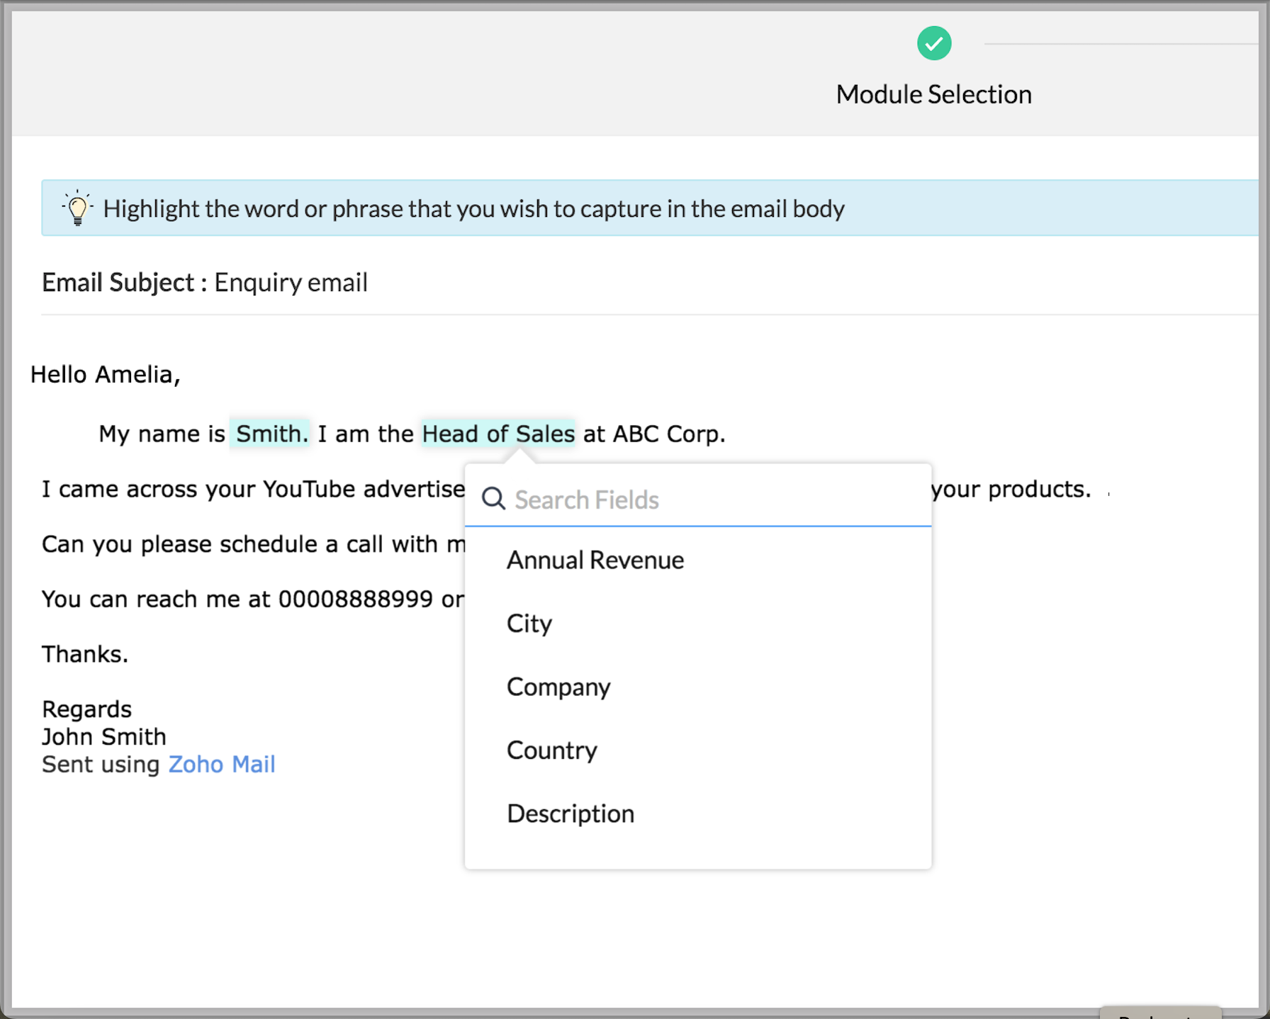Click the word YouTube in the email

308,489
